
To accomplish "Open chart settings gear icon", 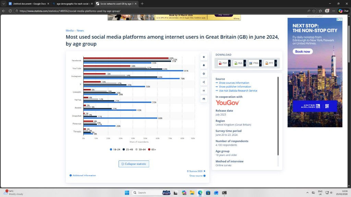I will [204, 74].
